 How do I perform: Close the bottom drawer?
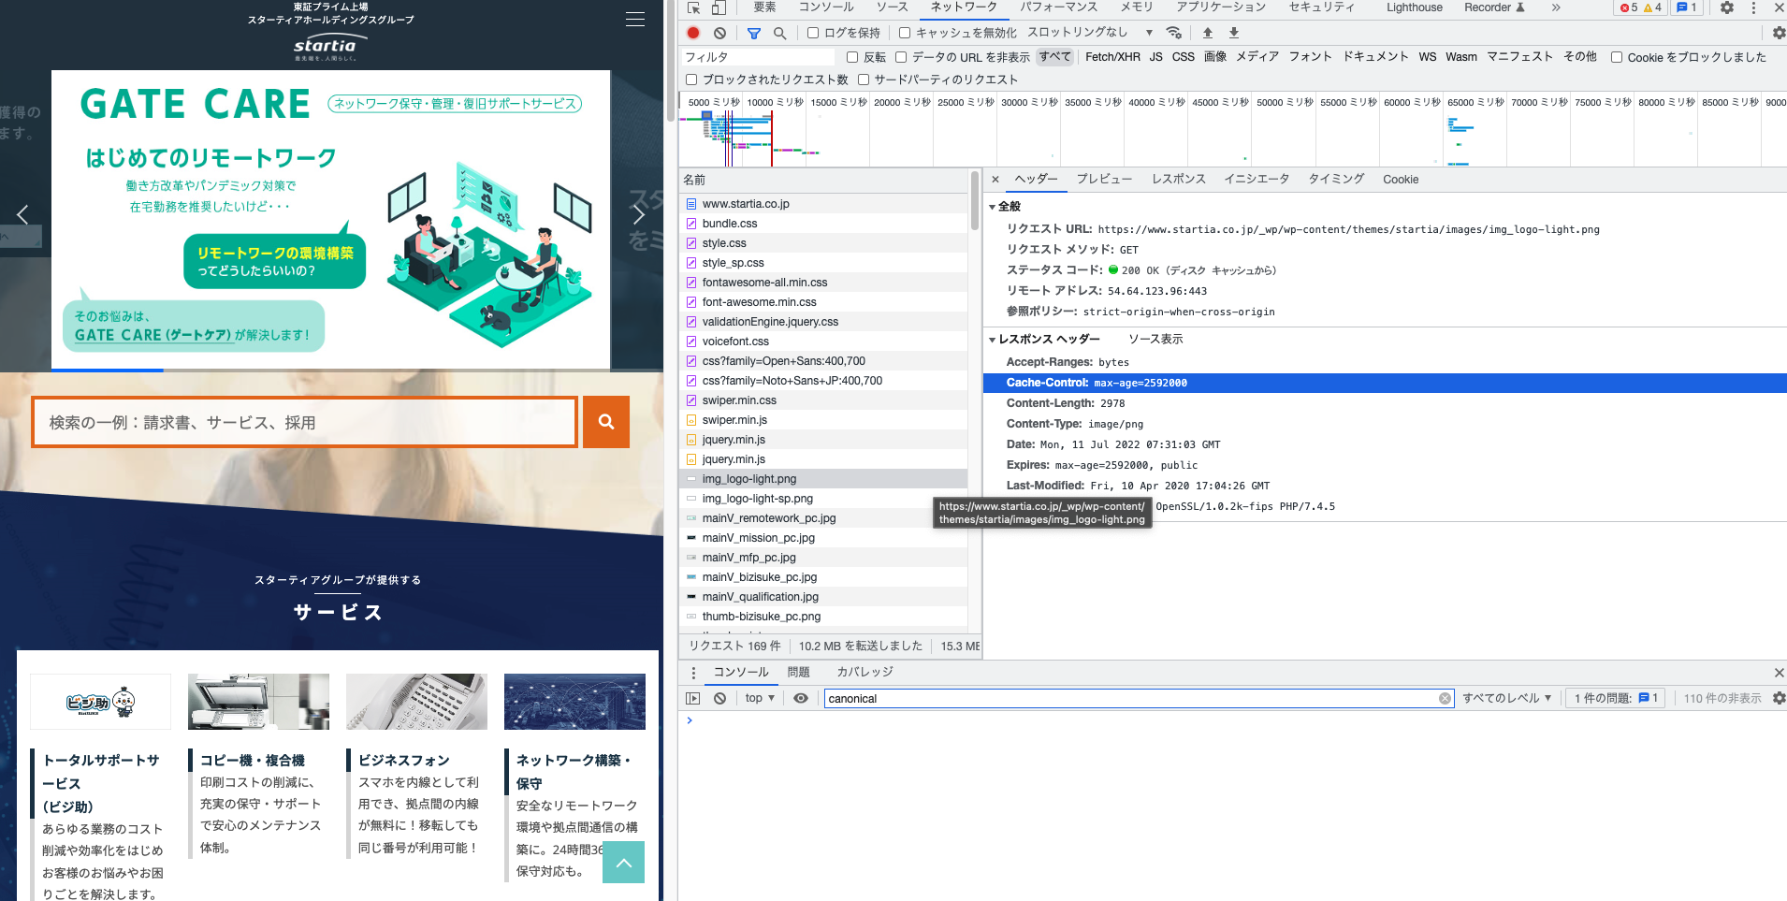tap(1779, 673)
